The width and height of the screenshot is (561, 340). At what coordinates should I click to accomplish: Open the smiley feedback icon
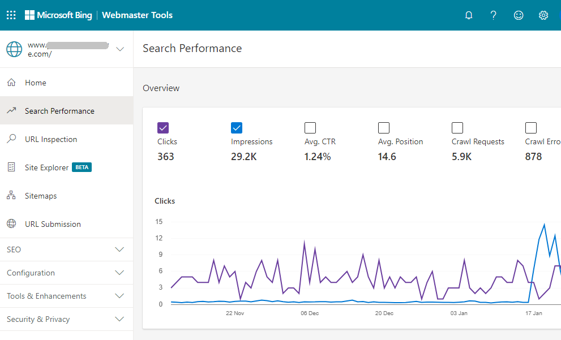pos(519,15)
